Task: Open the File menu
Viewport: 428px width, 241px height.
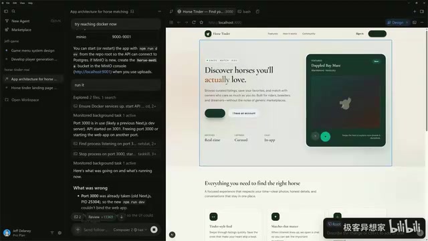Action: [x=7, y=3]
